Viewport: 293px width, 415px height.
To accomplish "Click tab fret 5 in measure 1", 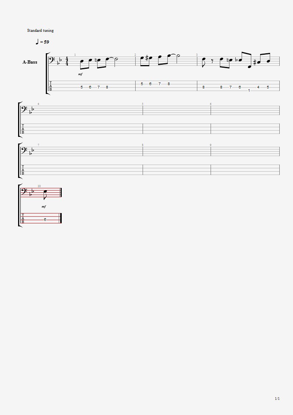I will coord(82,87).
